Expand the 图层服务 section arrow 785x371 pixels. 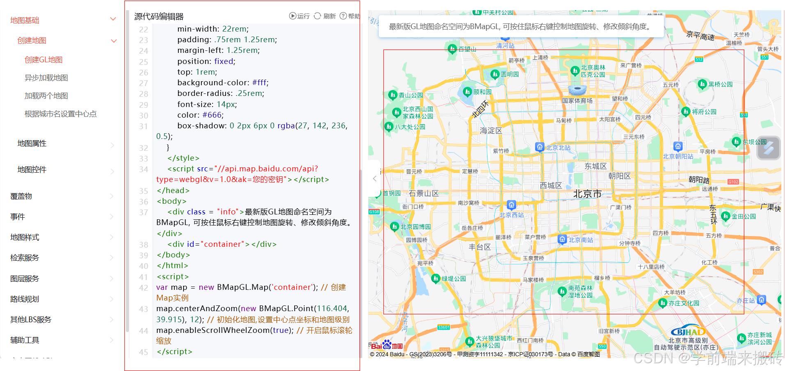click(x=112, y=279)
